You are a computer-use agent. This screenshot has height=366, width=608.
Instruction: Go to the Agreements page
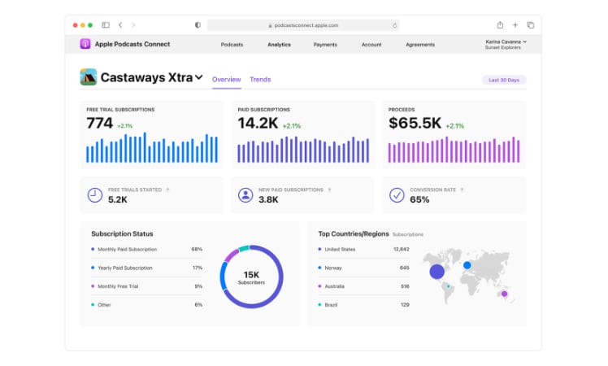tap(419, 45)
